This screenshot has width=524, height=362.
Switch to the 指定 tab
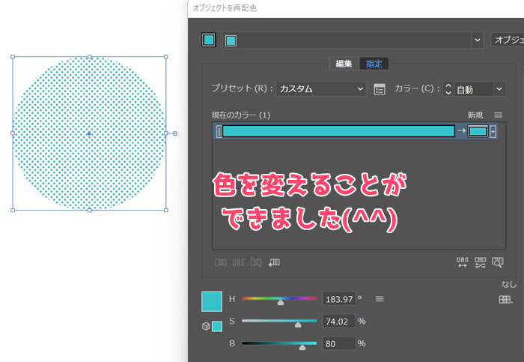point(374,64)
